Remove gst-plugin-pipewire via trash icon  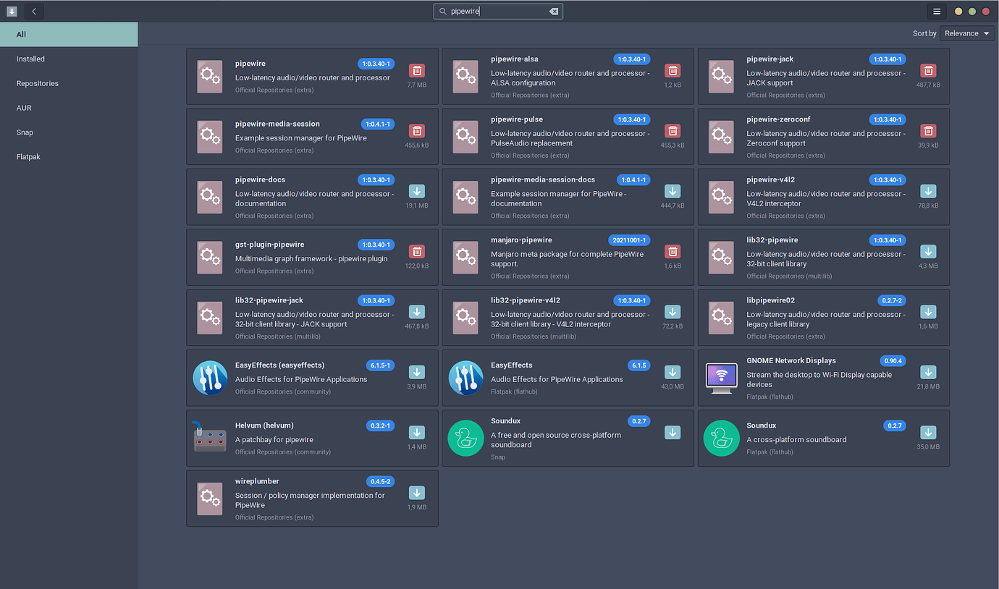pyautogui.click(x=417, y=251)
